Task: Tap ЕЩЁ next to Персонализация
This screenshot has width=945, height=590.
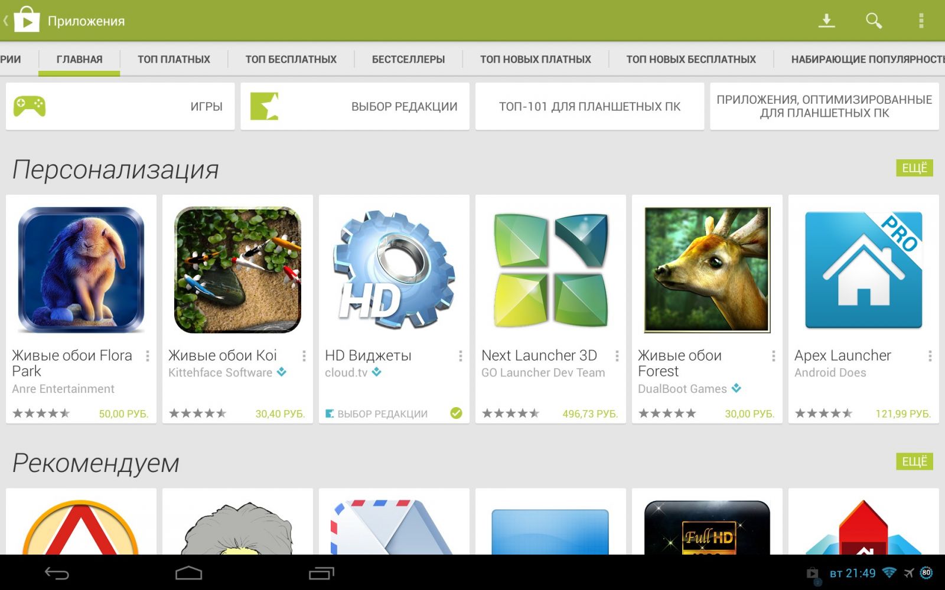Action: pos(914,168)
